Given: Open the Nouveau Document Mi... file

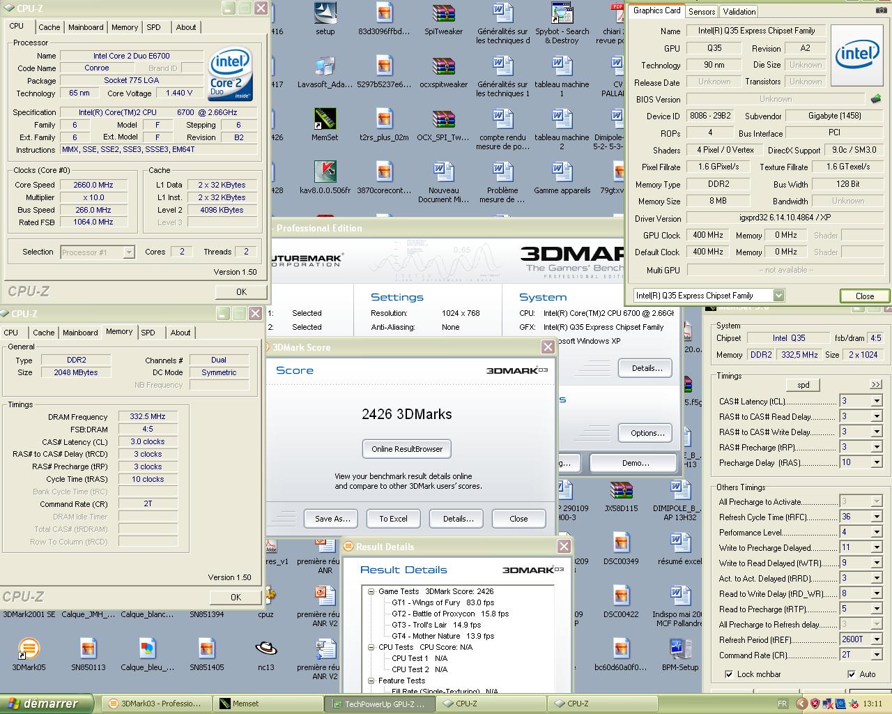Looking at the screenshot, I should click(x=443, y=172).
